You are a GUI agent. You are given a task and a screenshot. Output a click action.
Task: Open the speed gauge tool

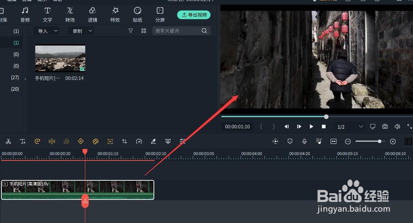(139, 142)
